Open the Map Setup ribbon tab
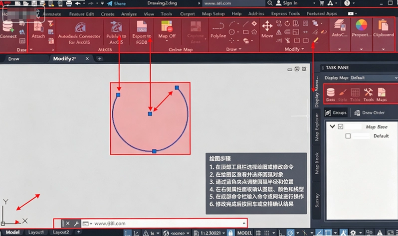398x236 pixels. [213, 13]
